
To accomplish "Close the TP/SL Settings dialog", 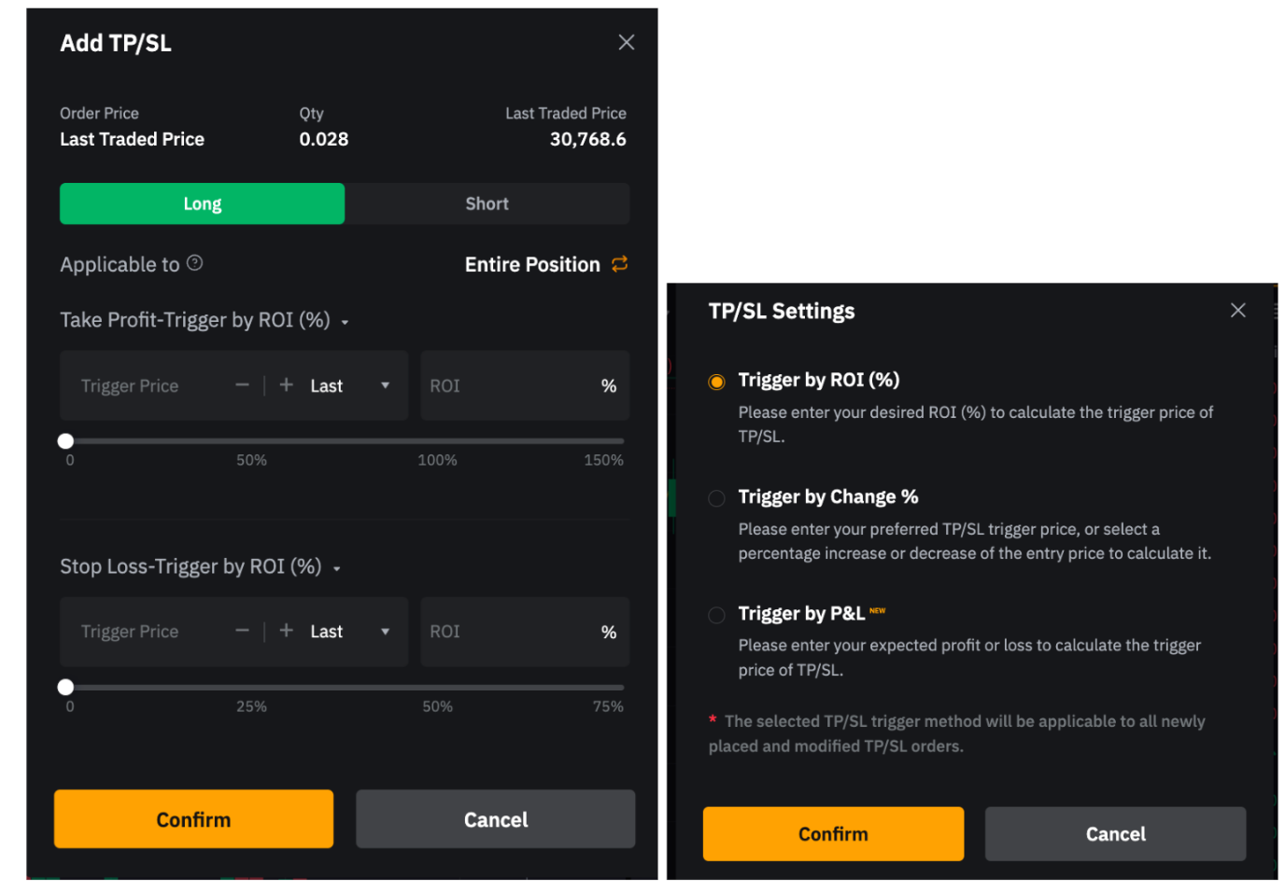I will 1237,311.
